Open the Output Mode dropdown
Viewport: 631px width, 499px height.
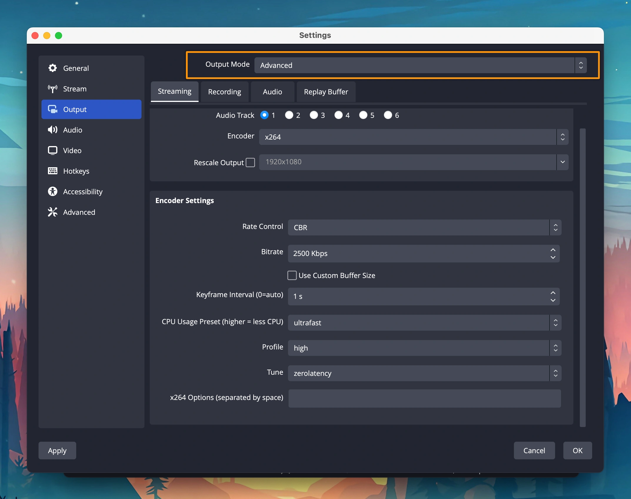pyautogui.click(x=420, y=65)
